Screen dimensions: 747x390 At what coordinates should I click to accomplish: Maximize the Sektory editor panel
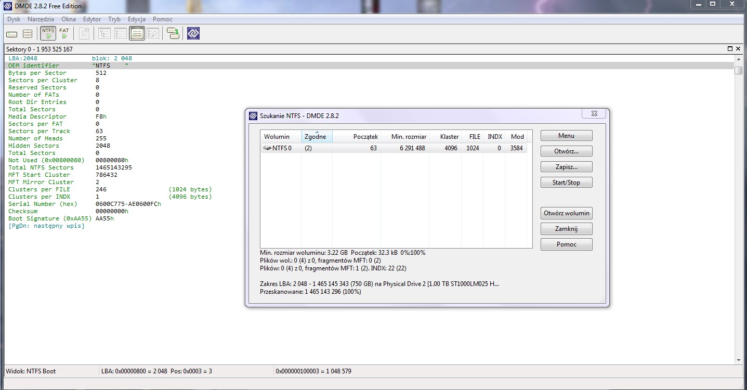730,49
